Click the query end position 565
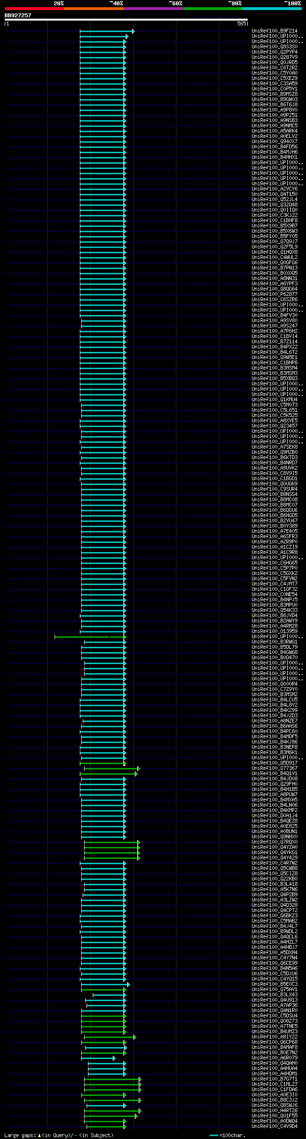Screen dimensions: 306x1139 (241, 23)
